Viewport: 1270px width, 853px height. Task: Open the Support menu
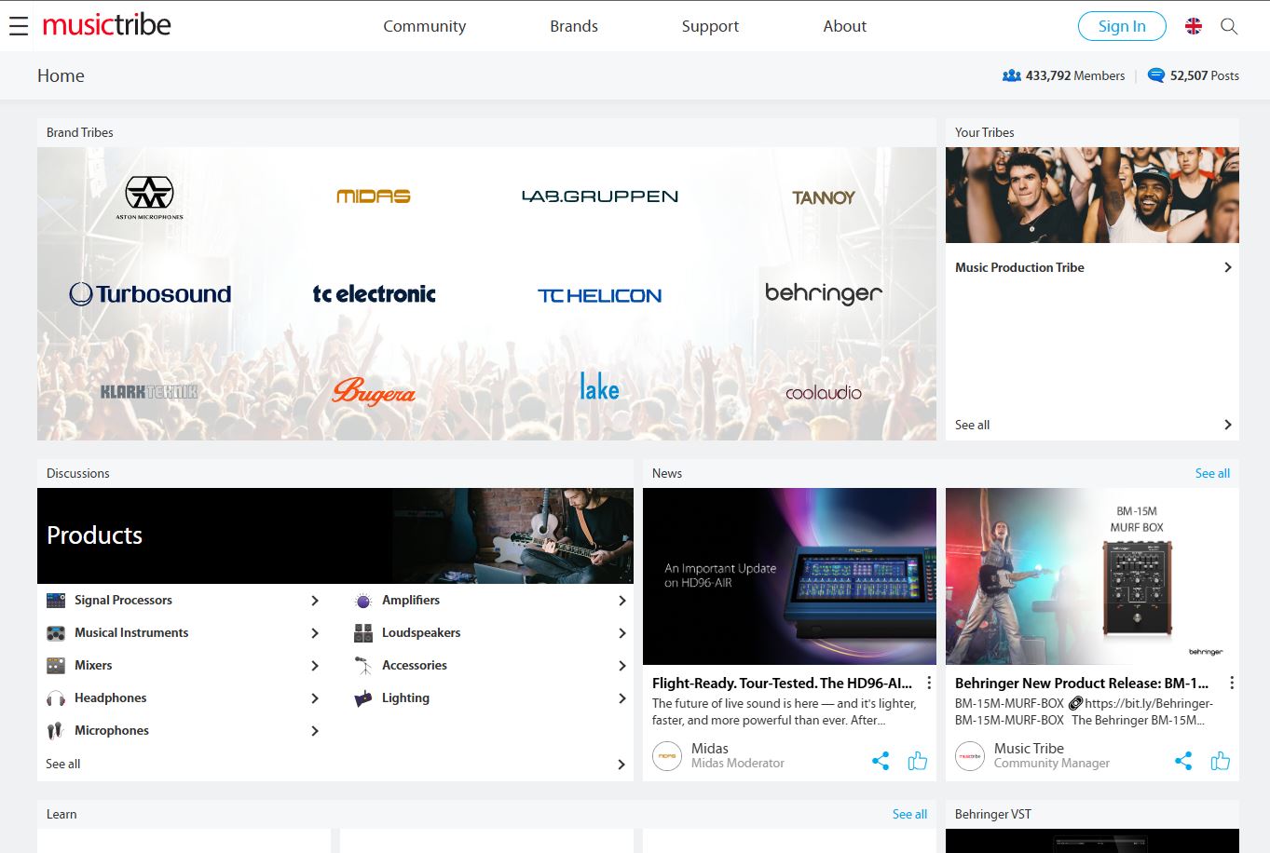point(710,26)
